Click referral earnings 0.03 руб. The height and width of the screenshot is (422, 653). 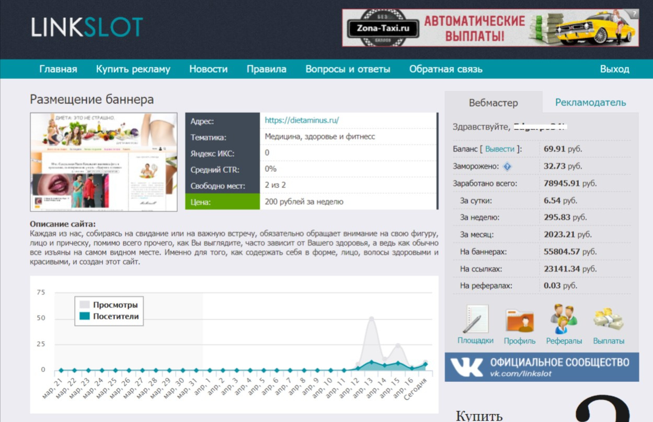(560, 286)
